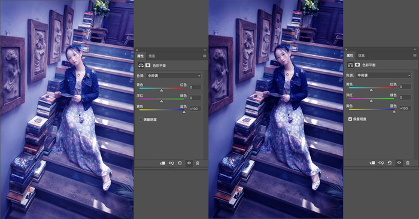Collapse the right panel with double-arrow button

click(415, 50)
